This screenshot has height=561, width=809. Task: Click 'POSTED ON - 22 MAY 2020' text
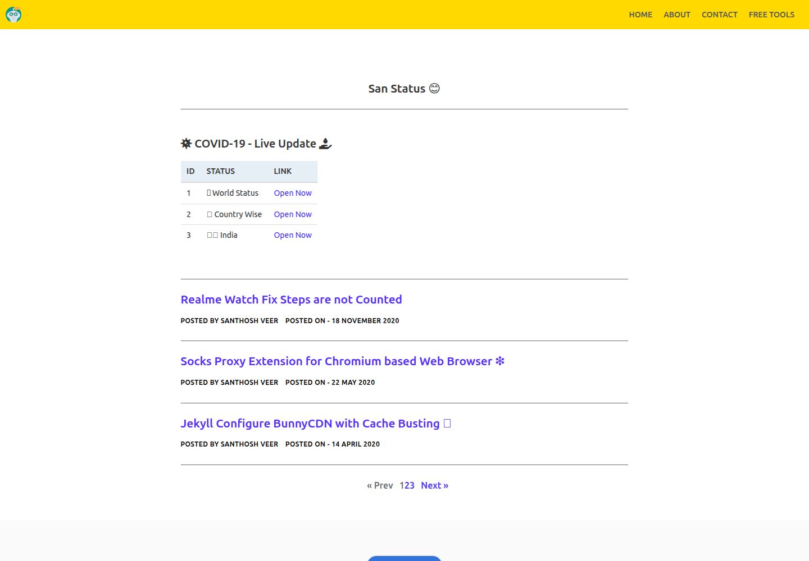click(330, 383)
